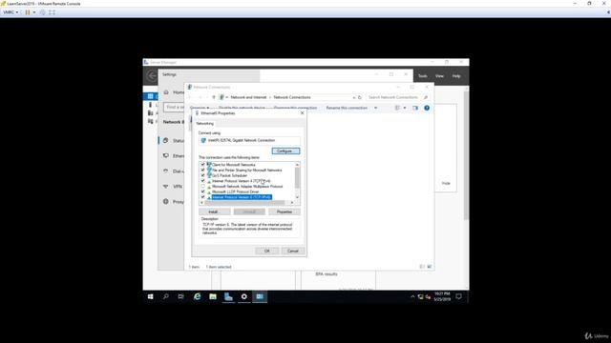
Task: Select Dashboard icon in Server Manager sidebar
Action: 151,96
